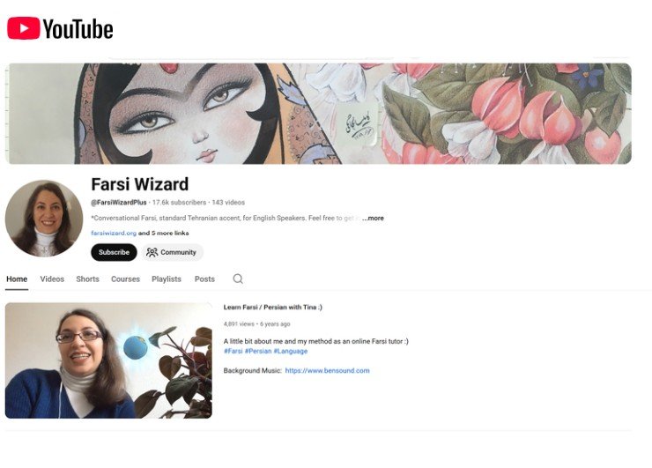The width and height of the screenshot is (652, 468).
Task: Switch to the Shorts tab
Action: [87, 279]
